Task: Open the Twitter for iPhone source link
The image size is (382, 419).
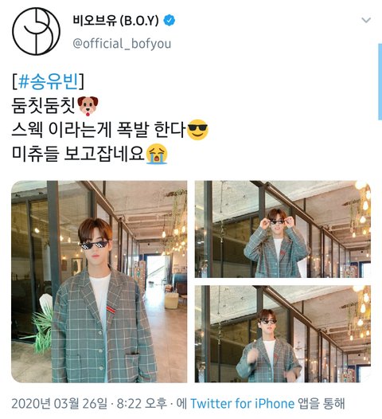Action: pos(243,404)
